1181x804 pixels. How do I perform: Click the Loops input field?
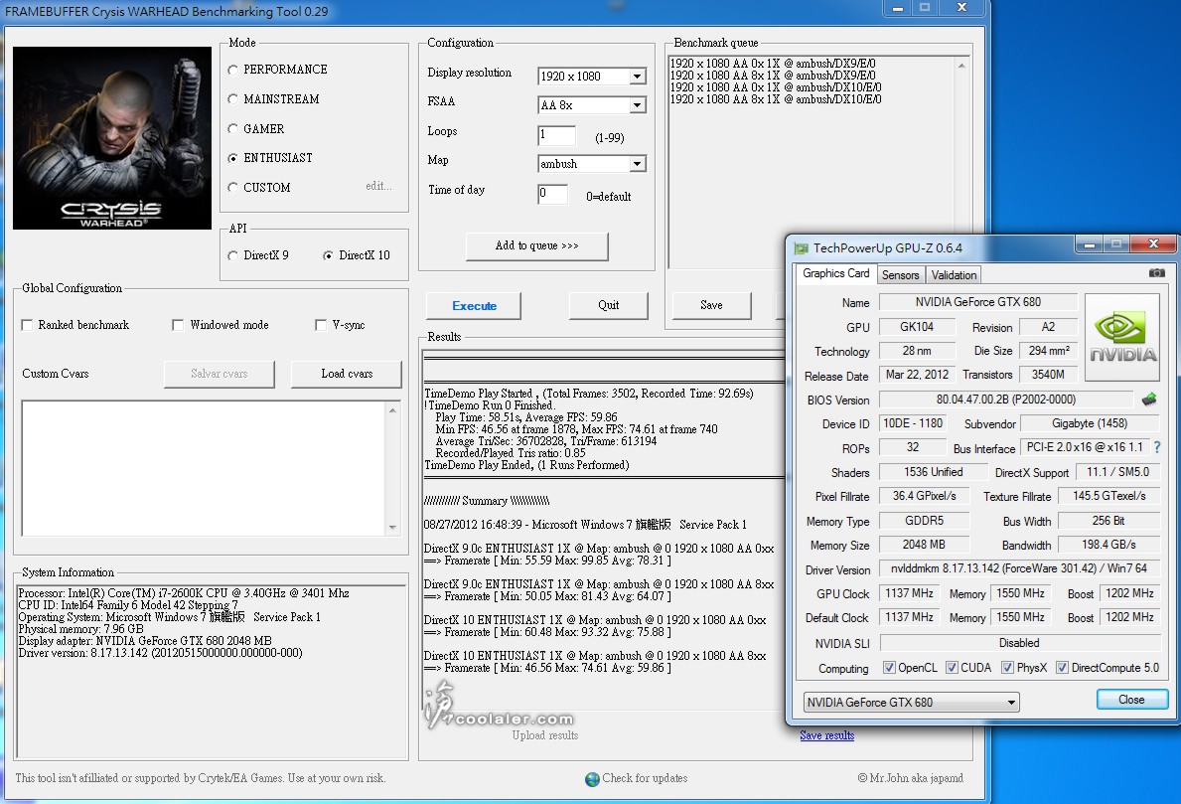click(556, 135)
